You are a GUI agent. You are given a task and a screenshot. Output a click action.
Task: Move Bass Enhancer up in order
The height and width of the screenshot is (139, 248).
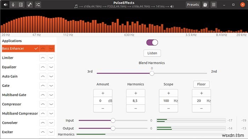point(43,49)
